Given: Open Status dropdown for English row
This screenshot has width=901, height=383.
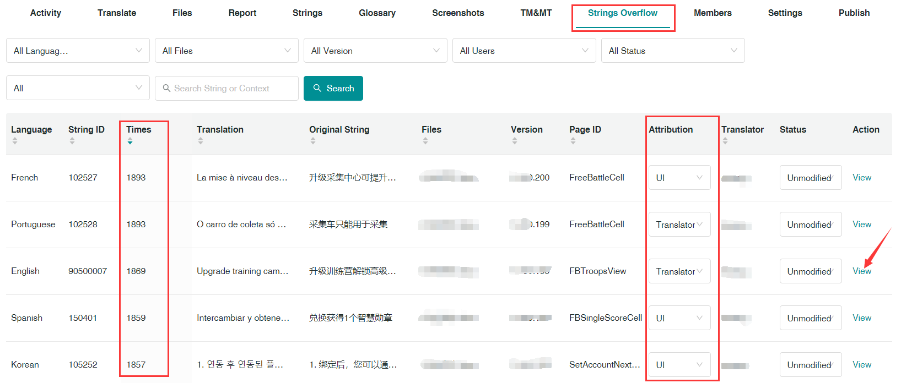Looking at the screenshot, I should click(811, 271).
